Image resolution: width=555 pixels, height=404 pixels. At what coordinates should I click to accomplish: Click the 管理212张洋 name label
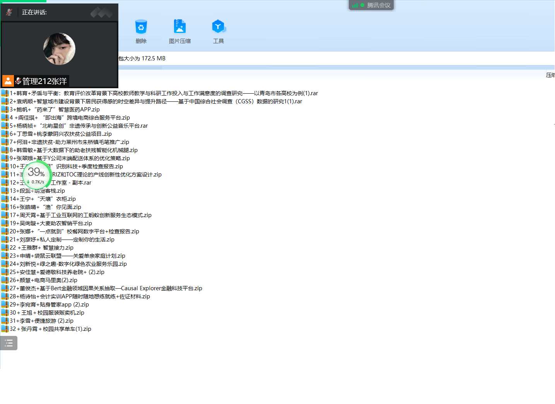tap(44, 81)
